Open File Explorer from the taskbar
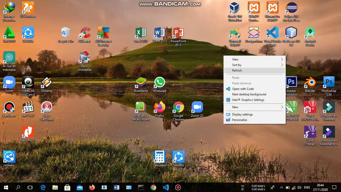 pos(55,187)
